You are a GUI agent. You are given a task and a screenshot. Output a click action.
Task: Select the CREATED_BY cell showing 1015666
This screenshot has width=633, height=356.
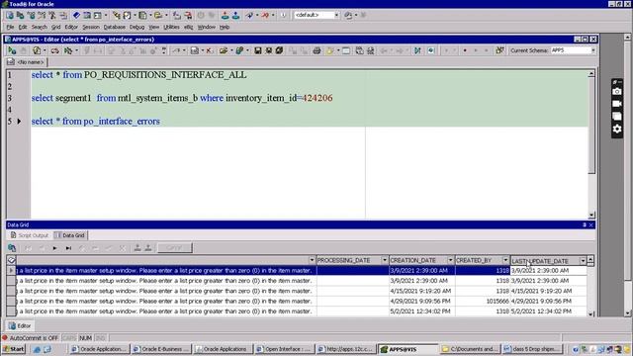(x=483, y=301)
